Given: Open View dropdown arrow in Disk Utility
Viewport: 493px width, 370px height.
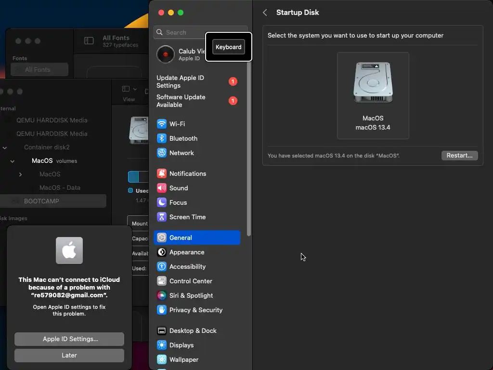Looking at the screenshot, I should (x=135, y=89).
